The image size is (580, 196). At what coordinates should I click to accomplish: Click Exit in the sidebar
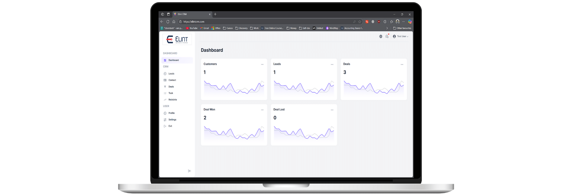(x=170, y=126)
